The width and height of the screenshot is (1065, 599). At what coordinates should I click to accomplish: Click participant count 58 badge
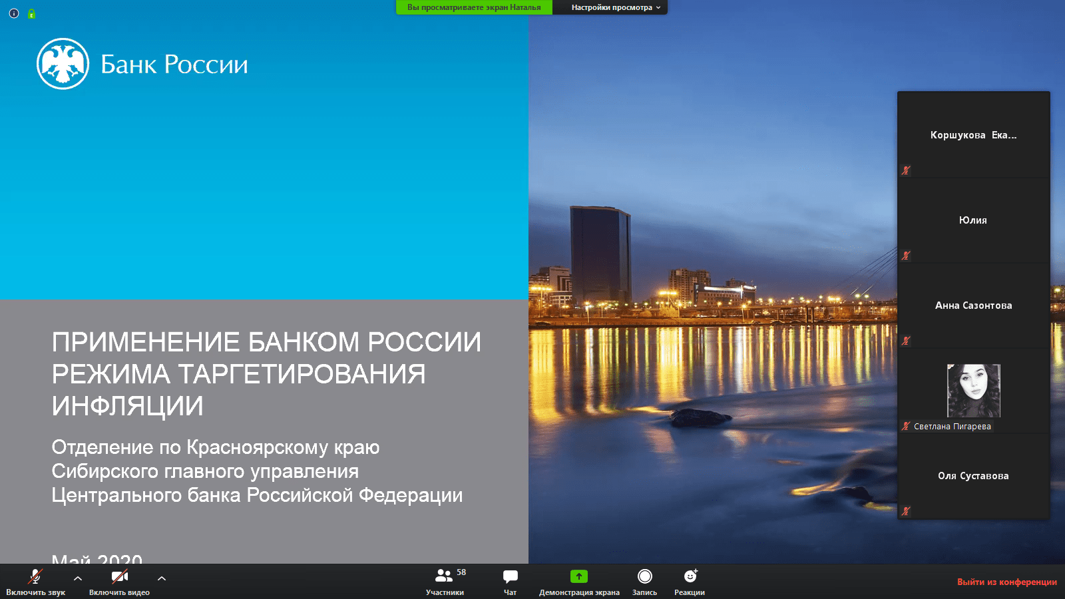pyautogui.click(x=461, y=572)
